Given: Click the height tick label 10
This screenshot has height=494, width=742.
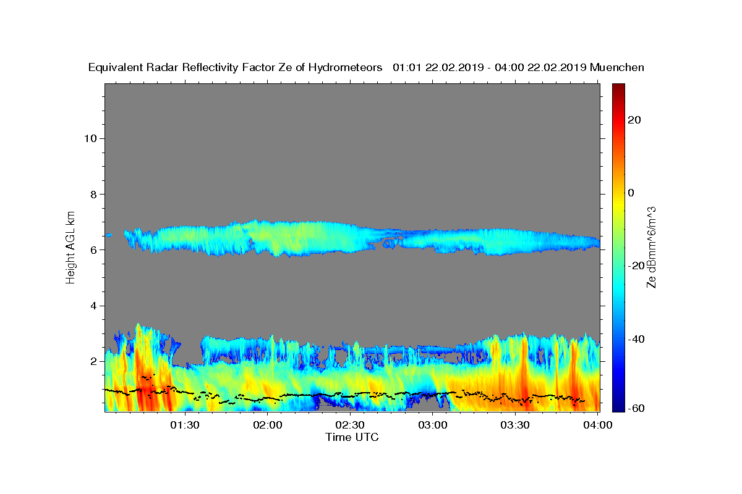Looking at the screenshot, I should (90, 138).
